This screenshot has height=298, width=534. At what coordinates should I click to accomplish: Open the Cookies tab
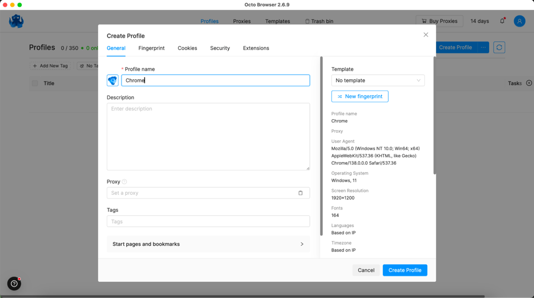click(x=187, y=48)
